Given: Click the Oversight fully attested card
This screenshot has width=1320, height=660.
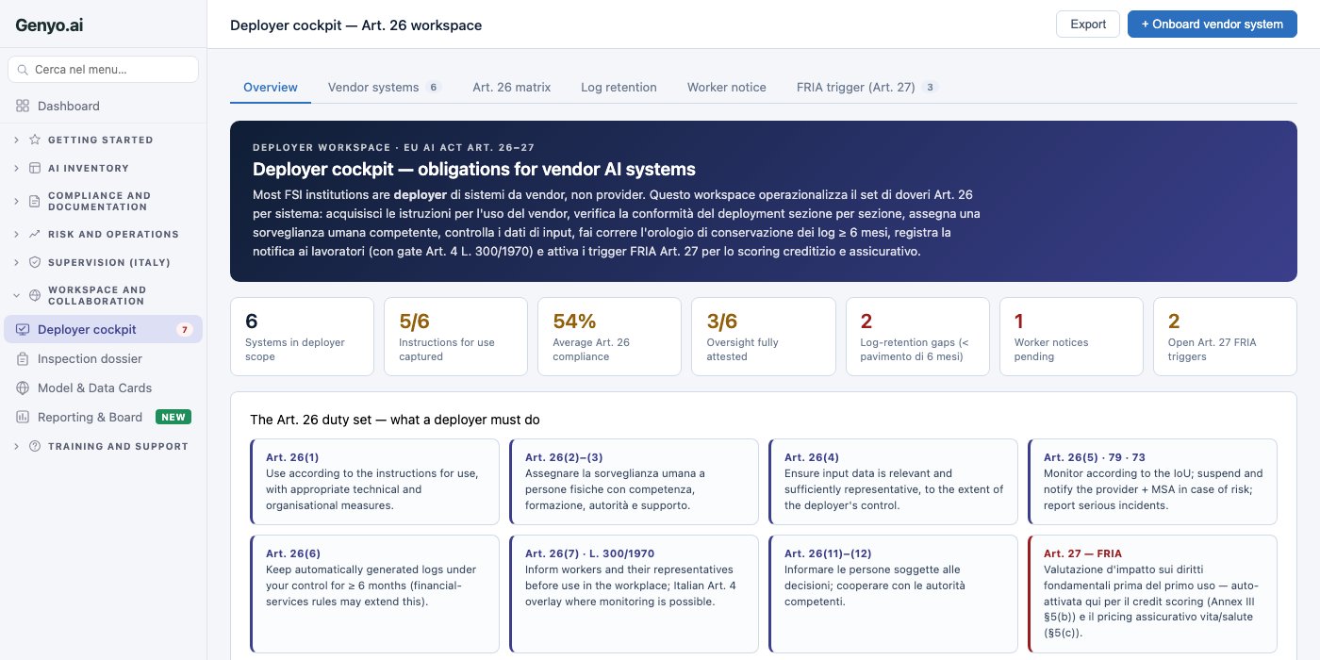Looking at the screenshot, I should [x=764, y=337].
